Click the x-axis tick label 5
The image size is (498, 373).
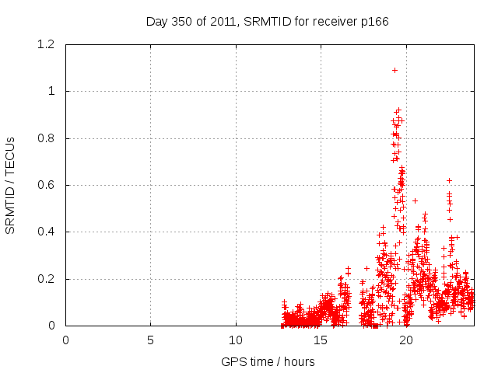click(x=150, y=340)
